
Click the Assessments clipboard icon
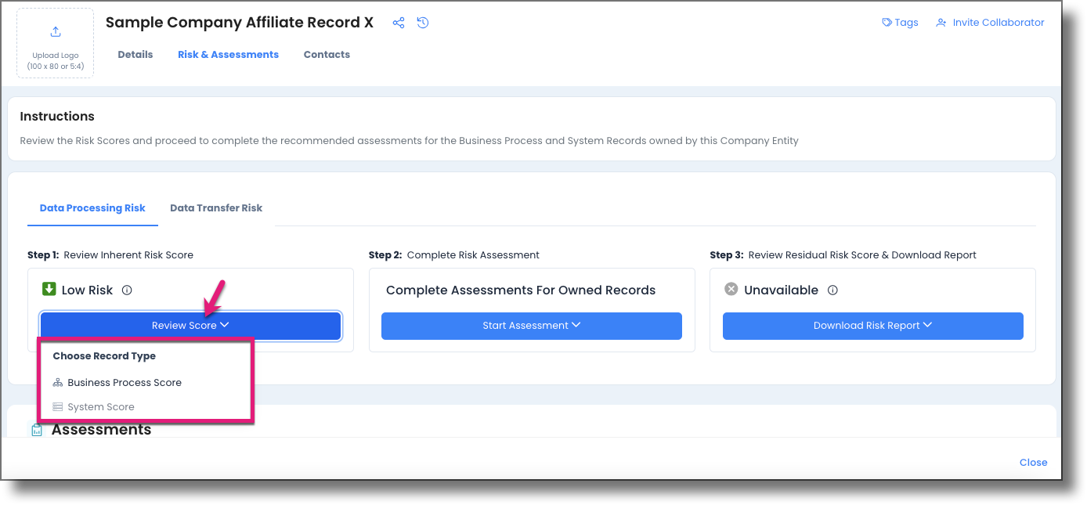click(37, 430)
